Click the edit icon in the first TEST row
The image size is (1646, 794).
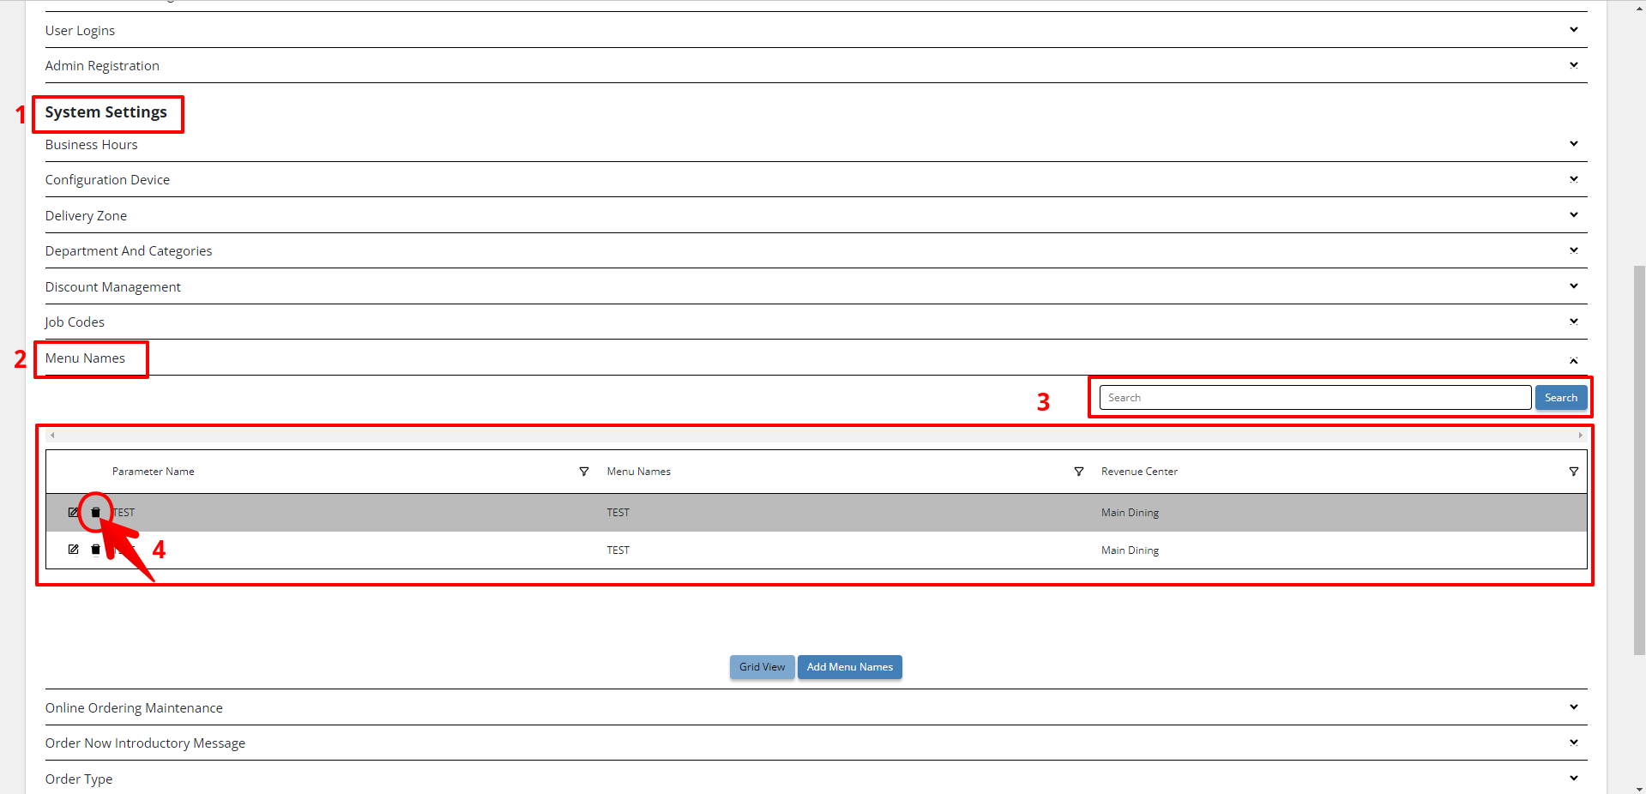point(73,512)
